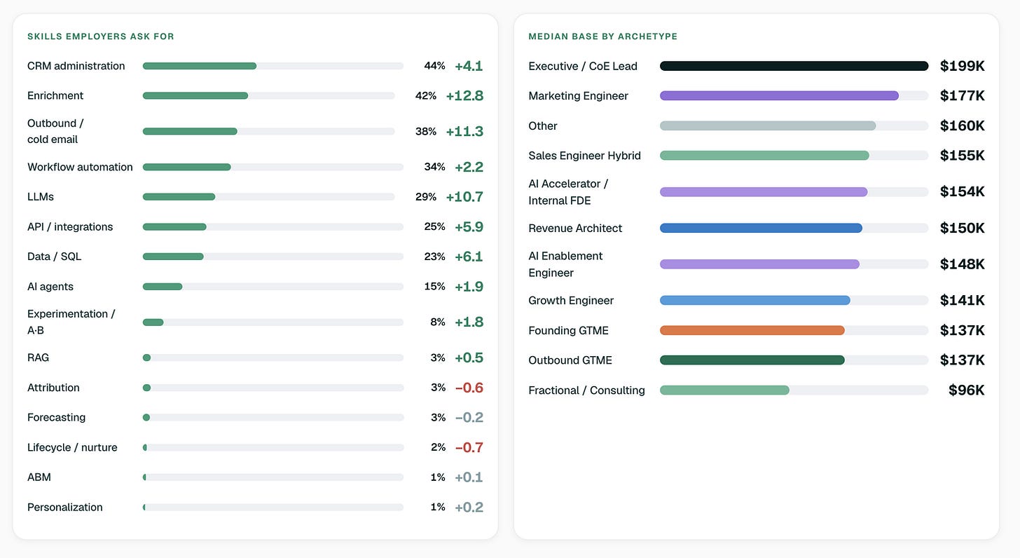
Task: Click the Lifecycle / nurture label
Action: coord(72,447)
